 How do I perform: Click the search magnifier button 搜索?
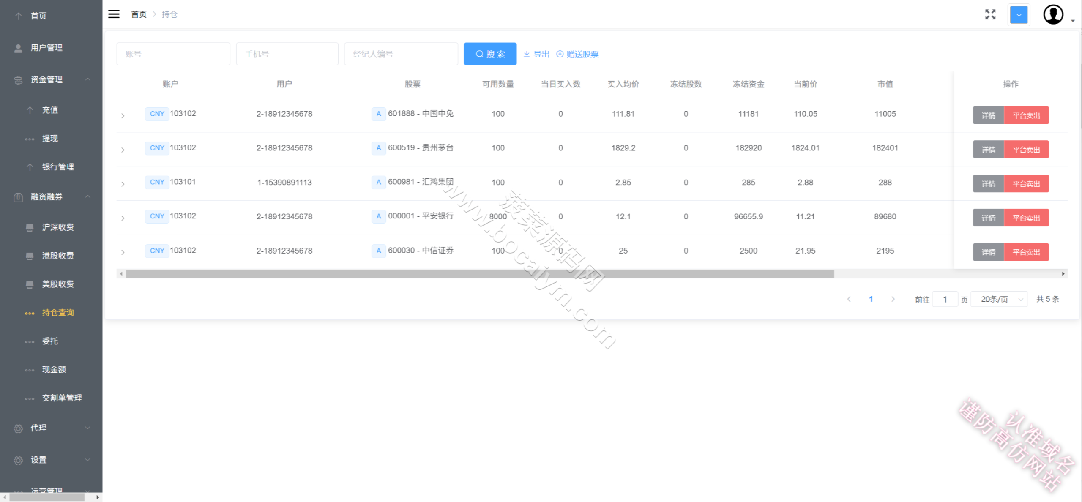[490, 54]
